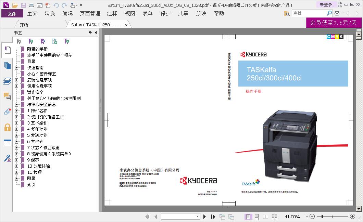363x222 pixels.
Task: Enable continuous page view mode
Action: click(x=257, y=217)
